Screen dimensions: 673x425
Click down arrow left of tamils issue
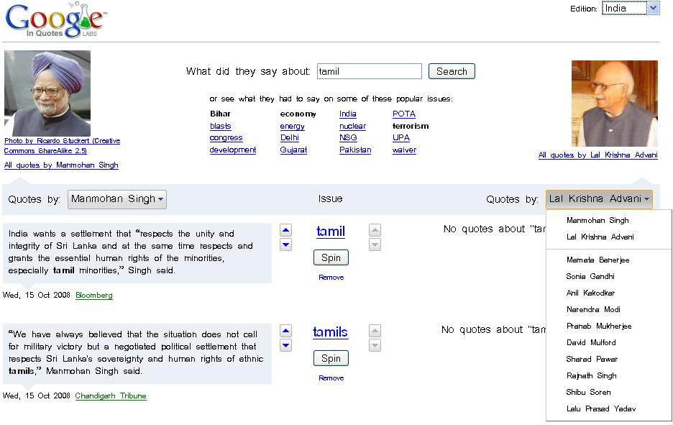click(285, 346)
